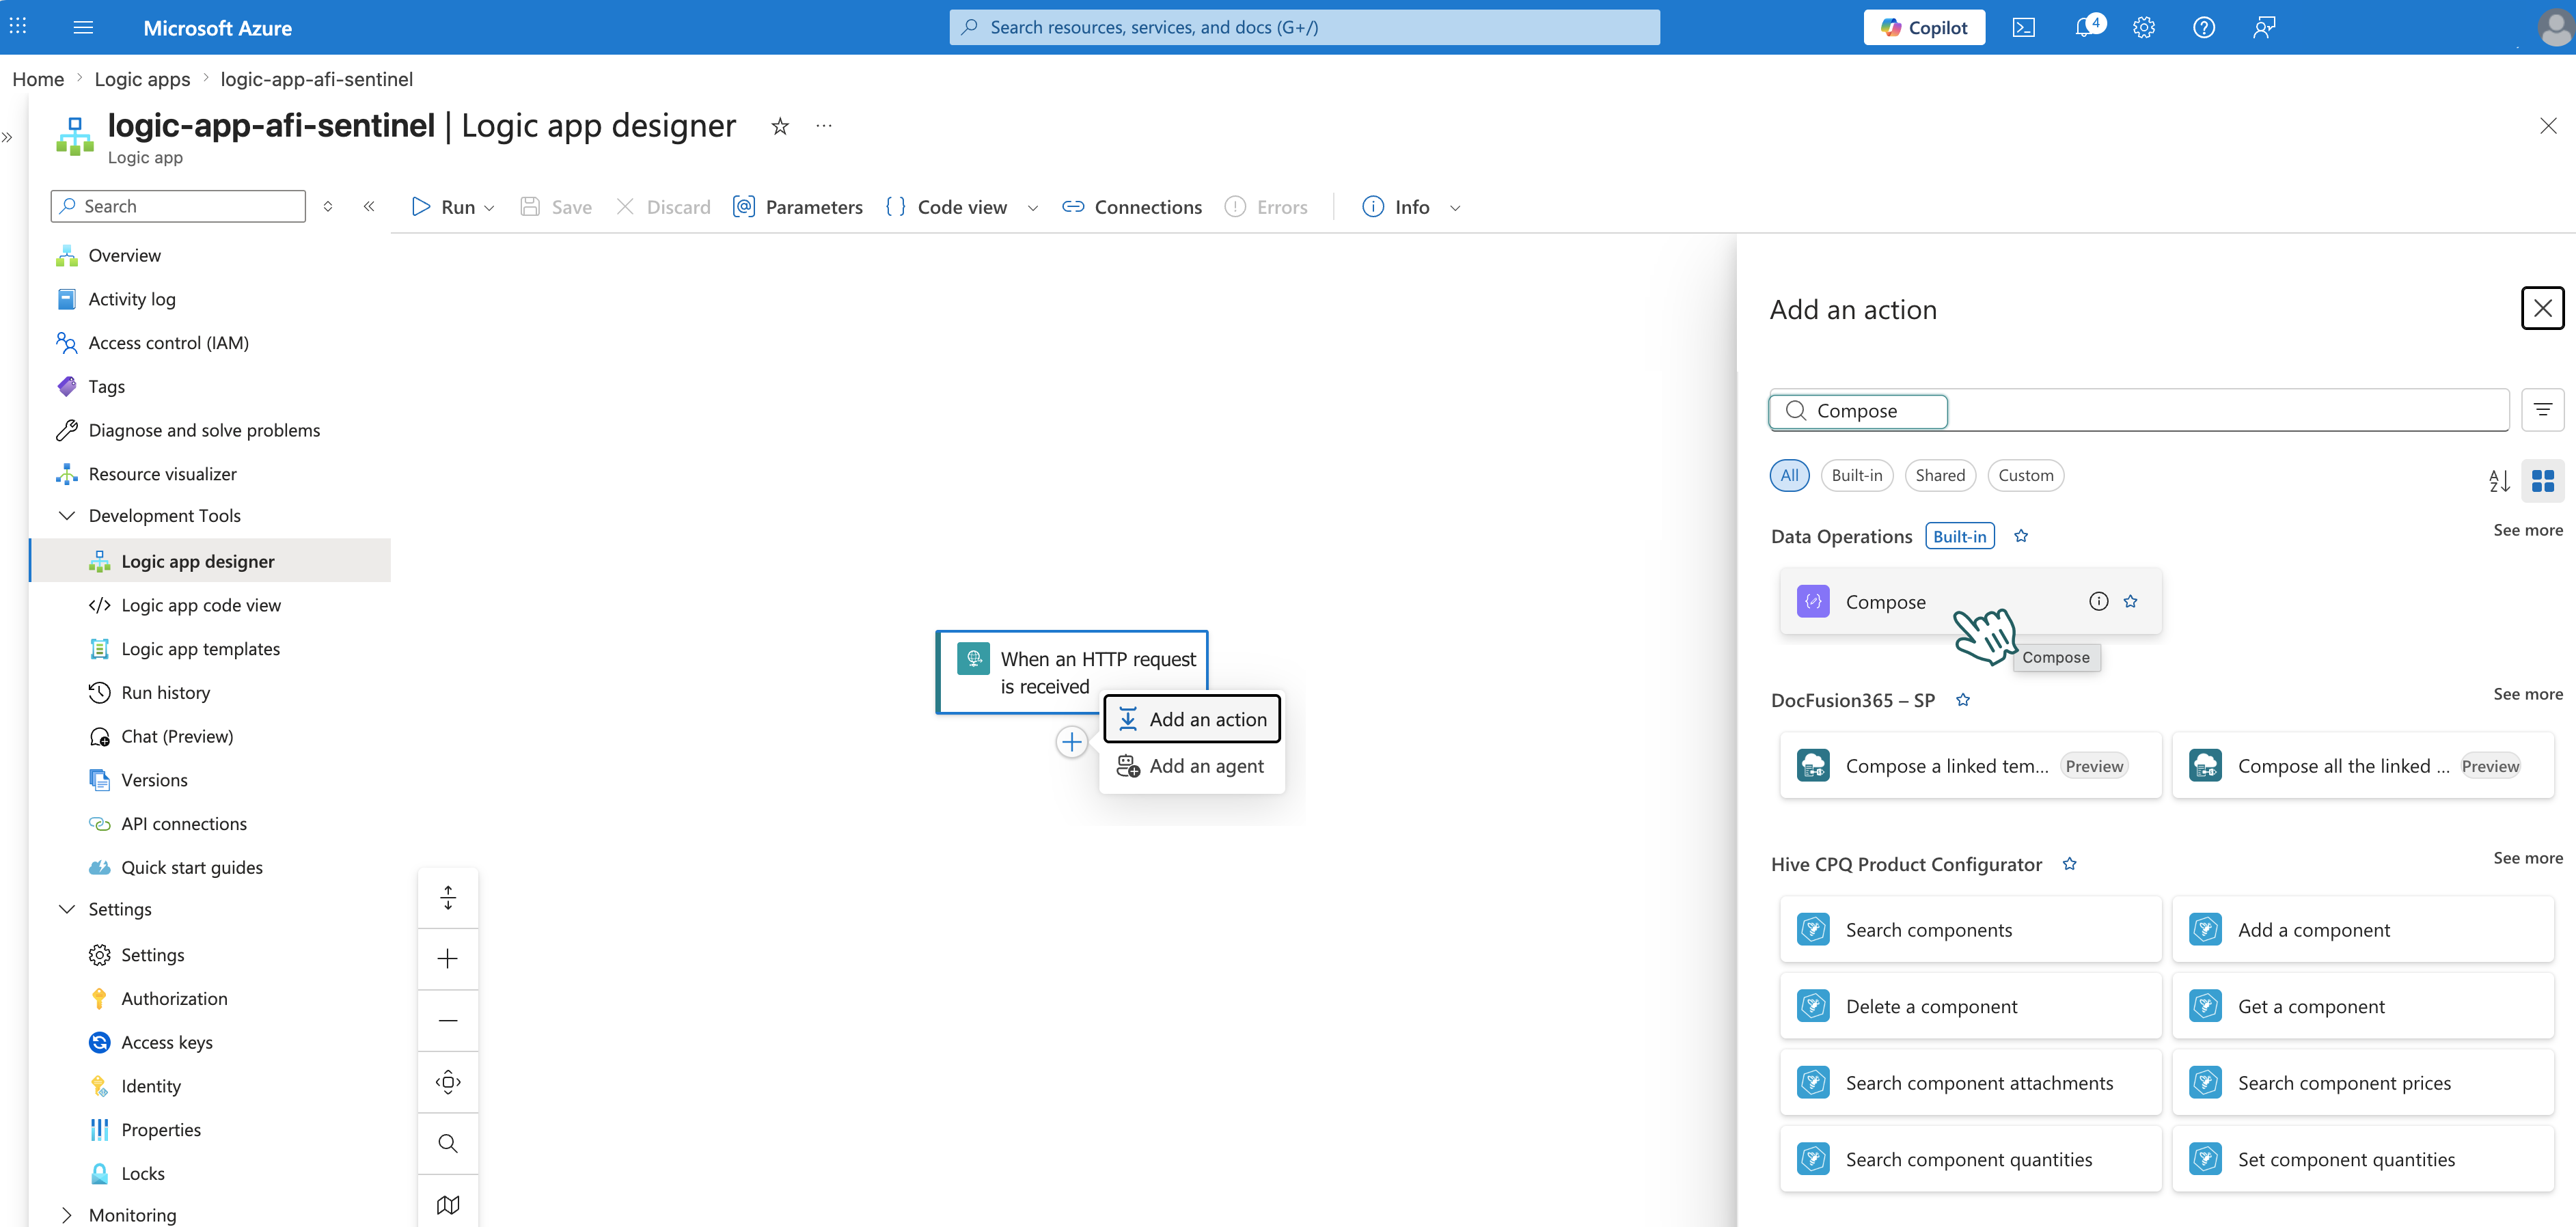This screenshot has width=2576, height=1227.
Task: Zoom out on the designer canvas
Action: [x=448, y=1020]
